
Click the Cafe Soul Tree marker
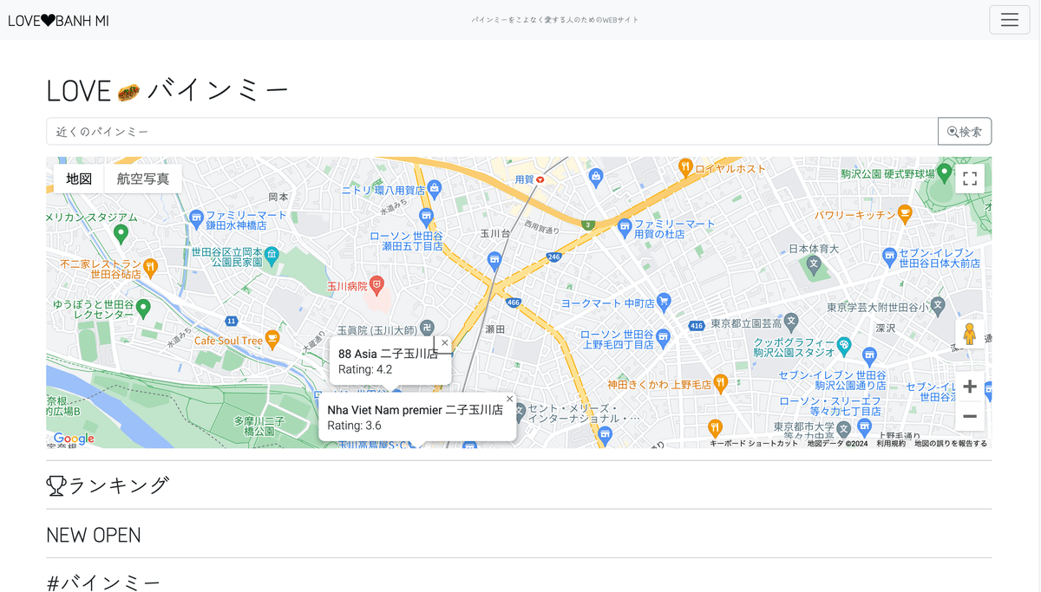[272, 339]
